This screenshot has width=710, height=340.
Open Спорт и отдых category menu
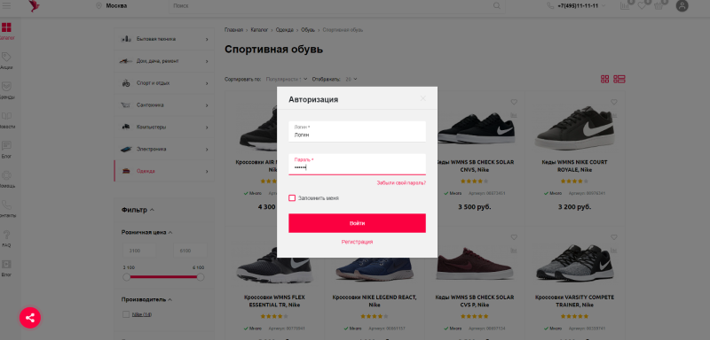pos(164,83)
